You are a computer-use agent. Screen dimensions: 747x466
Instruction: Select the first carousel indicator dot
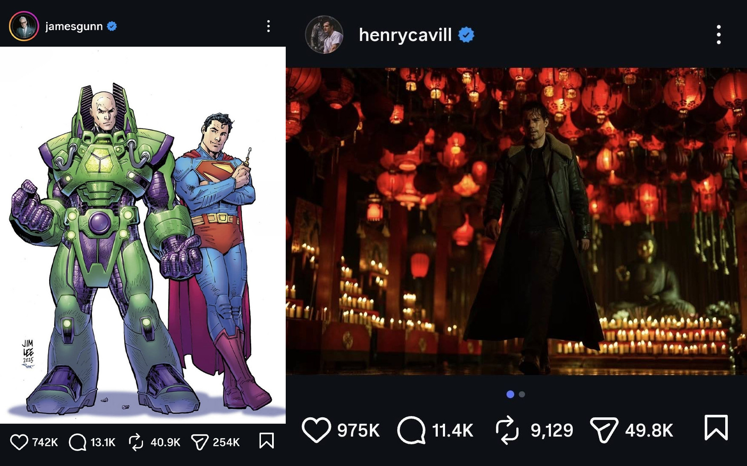coord(510,394)
